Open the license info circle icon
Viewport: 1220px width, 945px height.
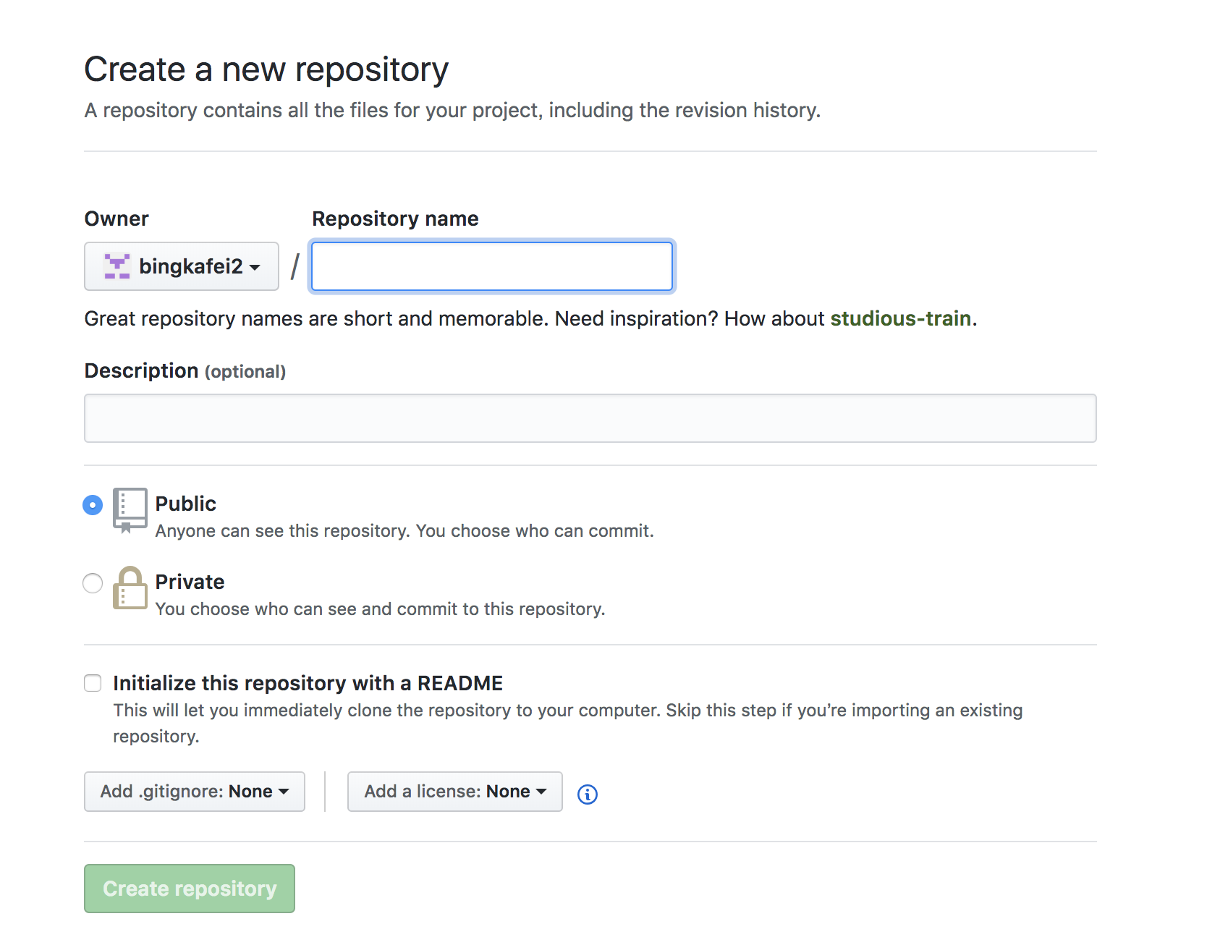[587, 794]
